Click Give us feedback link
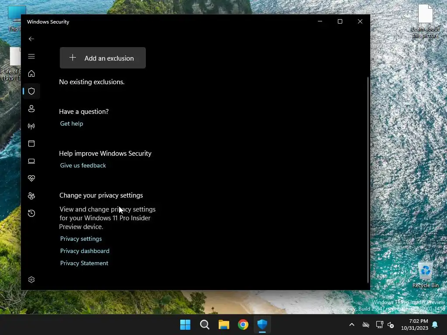Image resolution: width=447 pixels, height=335 pixels. pos(83,165)
